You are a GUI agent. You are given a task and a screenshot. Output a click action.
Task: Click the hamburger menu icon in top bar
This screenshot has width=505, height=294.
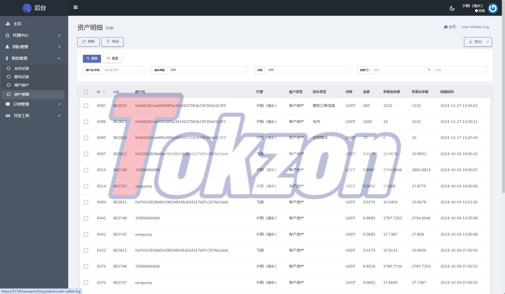76,7
